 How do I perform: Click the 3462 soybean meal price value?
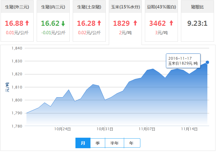(157, 23)
